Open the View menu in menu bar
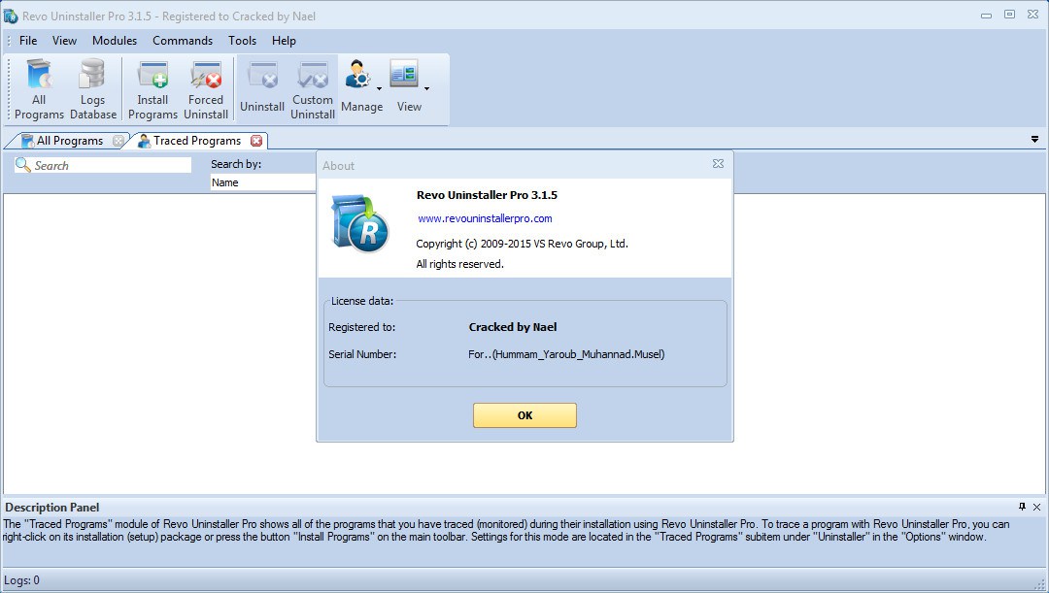This screenshot has width=1049, height=593. (64, 41)
